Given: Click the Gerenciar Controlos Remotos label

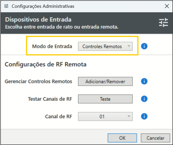Looking at the screenshot, I should coord(39,81).
